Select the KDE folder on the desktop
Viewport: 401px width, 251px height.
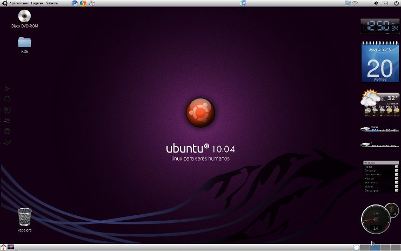pos(24,45)
